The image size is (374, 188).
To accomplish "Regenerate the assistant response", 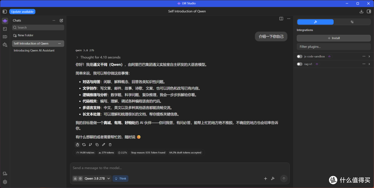I will (84, 145).
